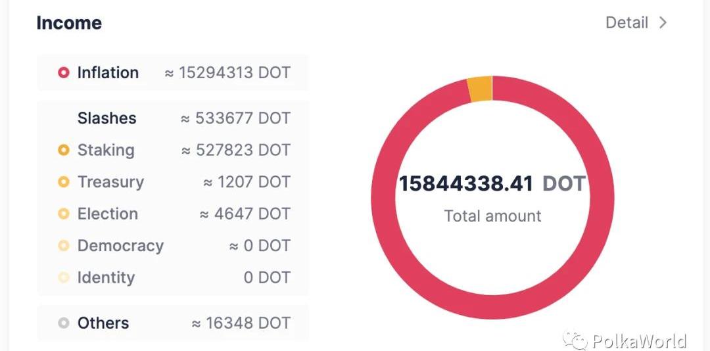Image resolution: width=710 pixels, height=351 pixels.
Task: Click the Treasury legend dot
Action: [x=64, y=181]
